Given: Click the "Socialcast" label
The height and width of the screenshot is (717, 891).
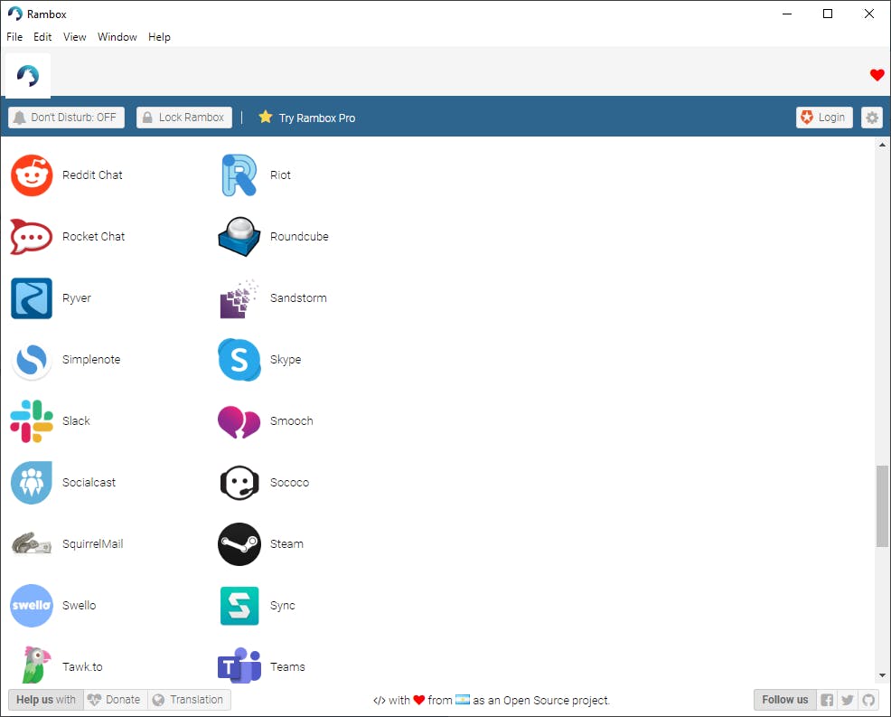Looking at the screenshot, I should [89, 483].
